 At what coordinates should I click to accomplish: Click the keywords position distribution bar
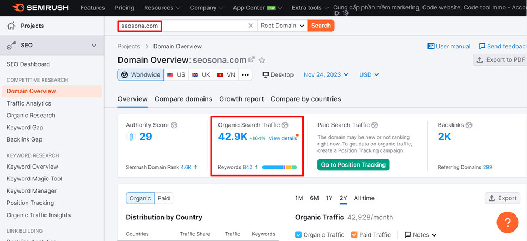[280, 167]
